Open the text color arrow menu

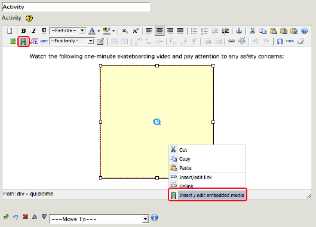tap(99, 31)
